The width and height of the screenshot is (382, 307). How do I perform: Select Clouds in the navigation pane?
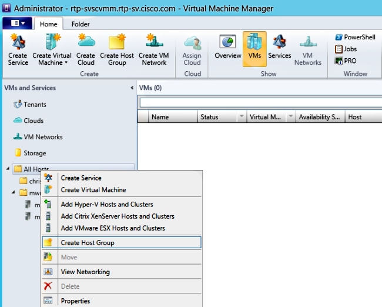29,121
